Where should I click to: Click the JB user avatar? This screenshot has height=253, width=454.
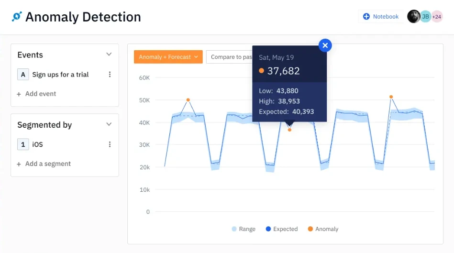(x=426, y=16)
